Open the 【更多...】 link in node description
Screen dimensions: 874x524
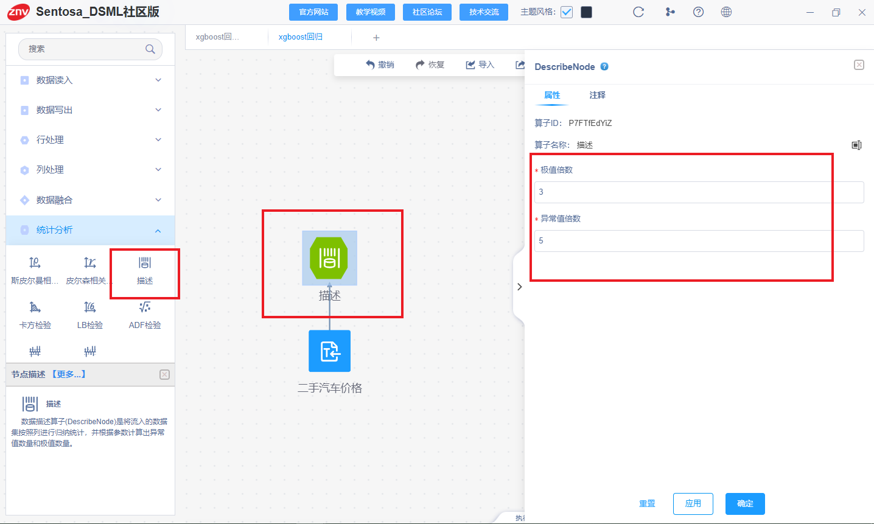tap(68, 374)
